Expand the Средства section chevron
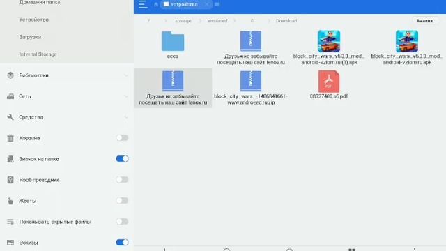 coord(126,117)
